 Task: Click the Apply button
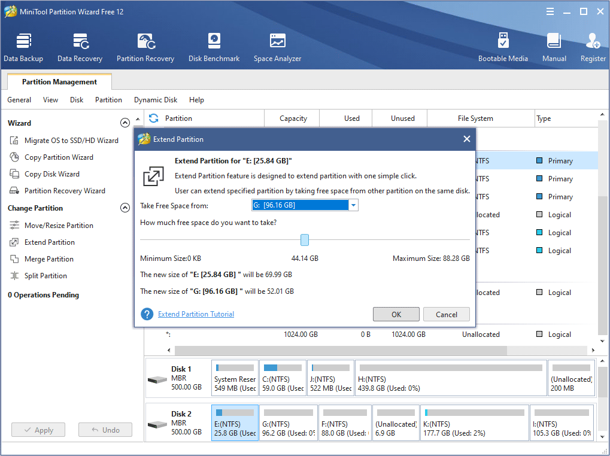(x=38, y=430)
